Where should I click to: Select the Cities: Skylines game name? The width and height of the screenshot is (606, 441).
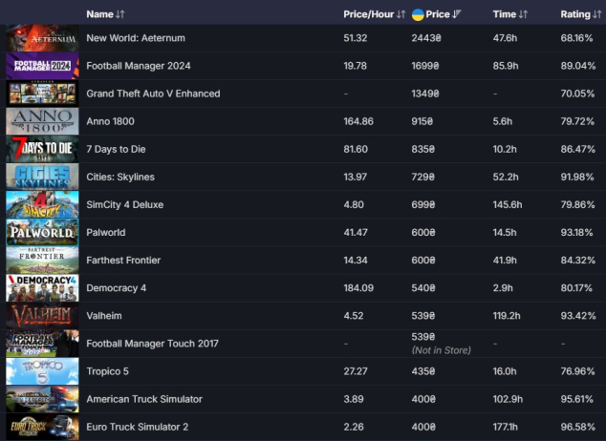click(120, 178)
